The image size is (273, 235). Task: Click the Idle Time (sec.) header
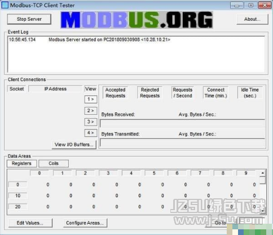250,93
